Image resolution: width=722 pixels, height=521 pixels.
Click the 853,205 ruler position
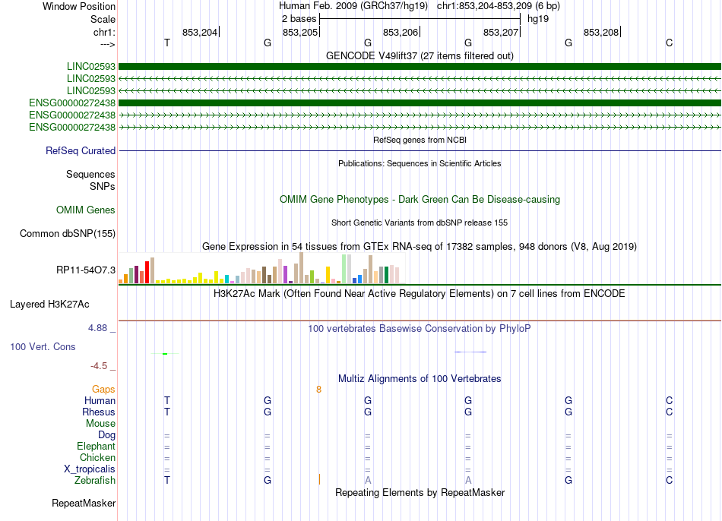pyautogui.click(x=300, y=32)
